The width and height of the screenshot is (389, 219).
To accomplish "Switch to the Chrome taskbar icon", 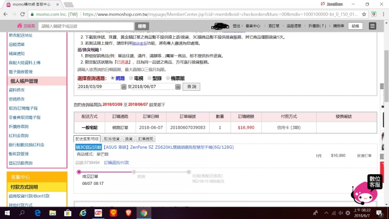I will coord(144,213).
